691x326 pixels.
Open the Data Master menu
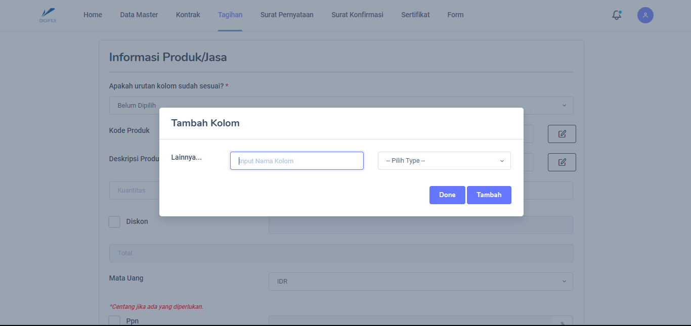pyautogui.click(x=139, y=15)
